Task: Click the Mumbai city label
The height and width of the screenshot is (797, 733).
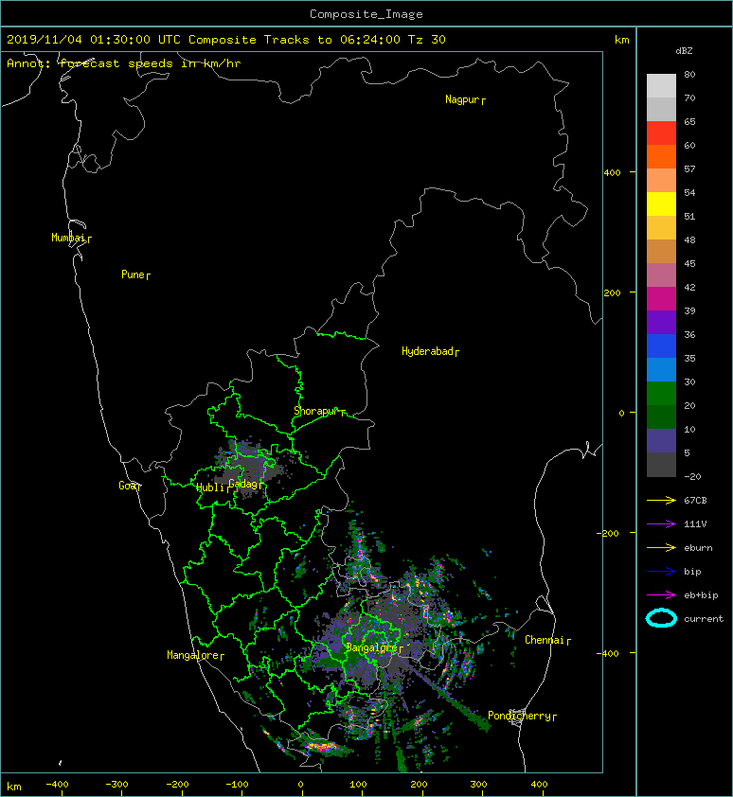Action: pos(68,238)
